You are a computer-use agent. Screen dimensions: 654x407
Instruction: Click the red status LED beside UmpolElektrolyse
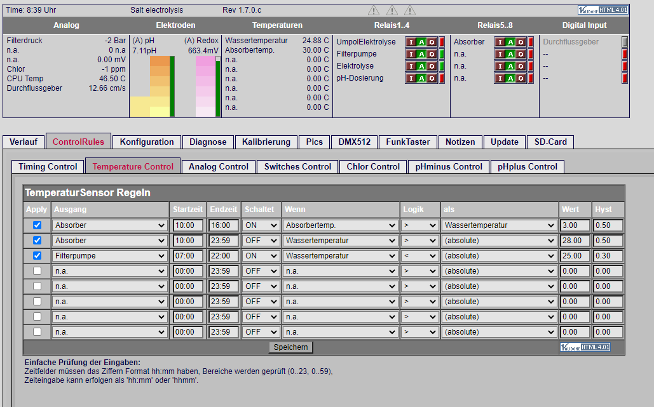click(442, 42)
